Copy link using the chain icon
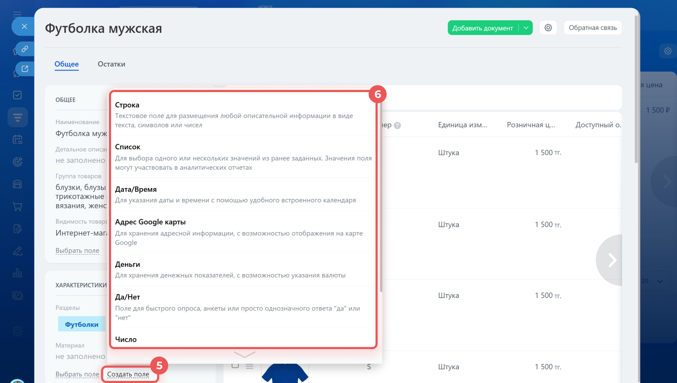This screenshot has width=677, height=383. pos(25,49)
